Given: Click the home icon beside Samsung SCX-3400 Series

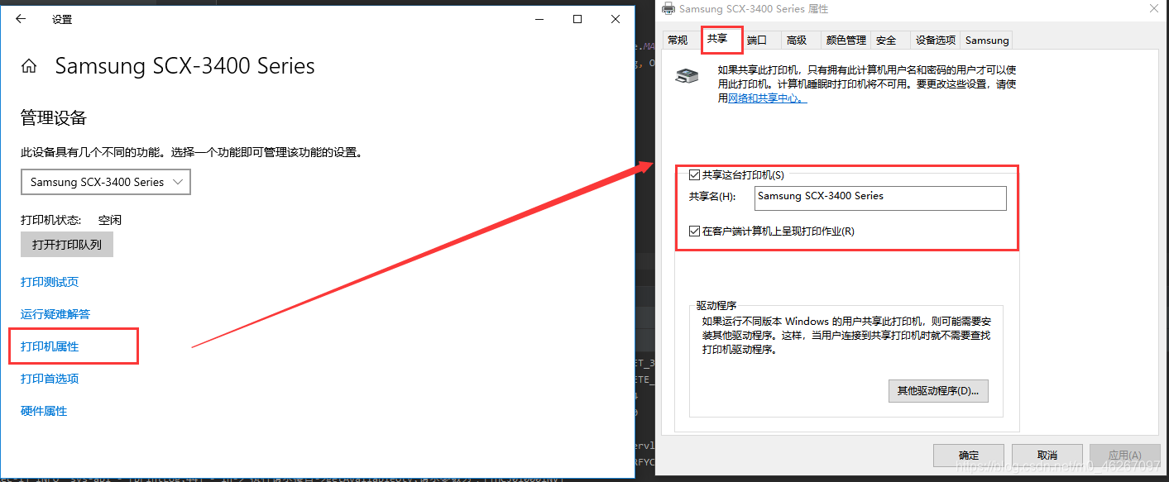Looking at the screenshot, I should (29, 66).
